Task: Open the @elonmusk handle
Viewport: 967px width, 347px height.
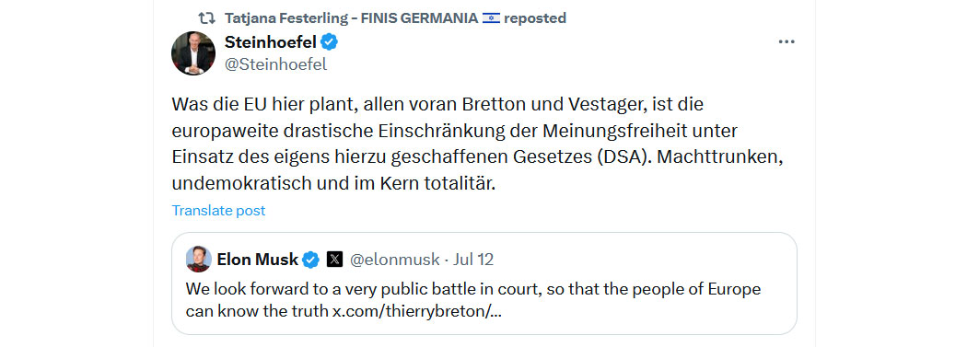Action: (395, 260)
